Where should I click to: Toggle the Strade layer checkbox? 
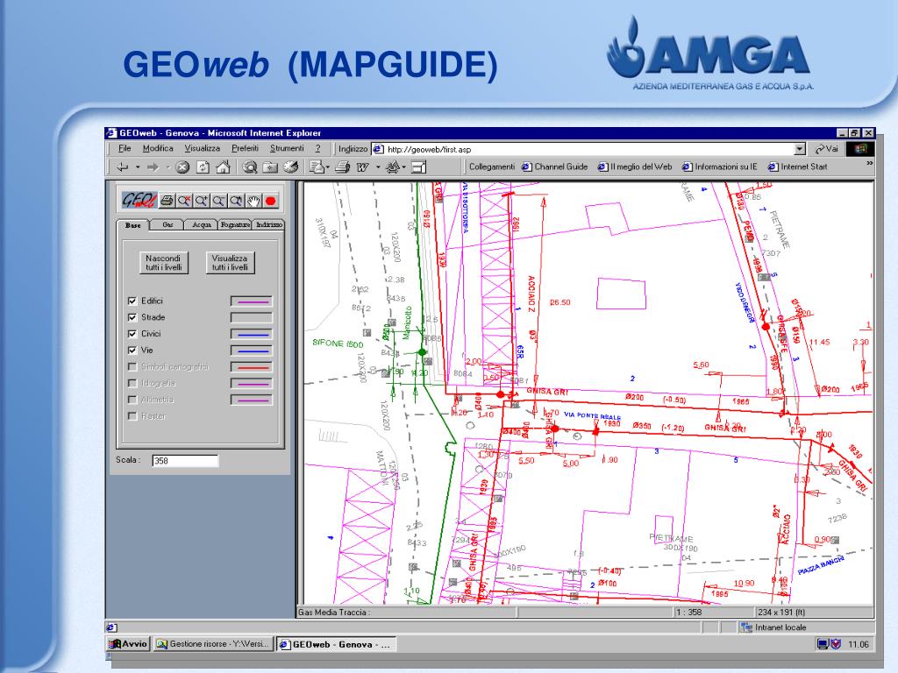(x=132, y=317)
